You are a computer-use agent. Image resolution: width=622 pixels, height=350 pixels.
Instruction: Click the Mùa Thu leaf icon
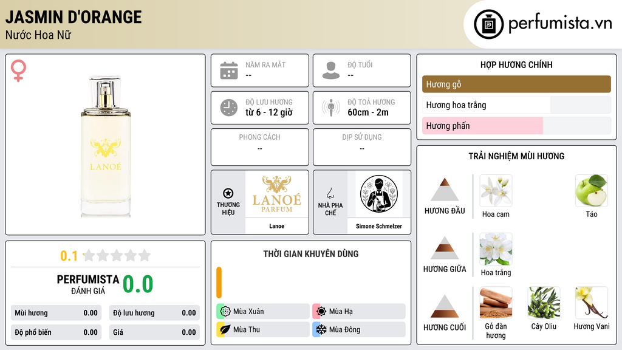pyautogui.click(x=225, y=329)
